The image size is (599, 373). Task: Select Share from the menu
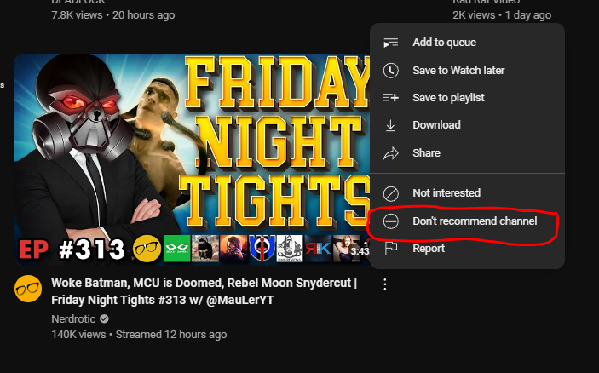(467, 153)
